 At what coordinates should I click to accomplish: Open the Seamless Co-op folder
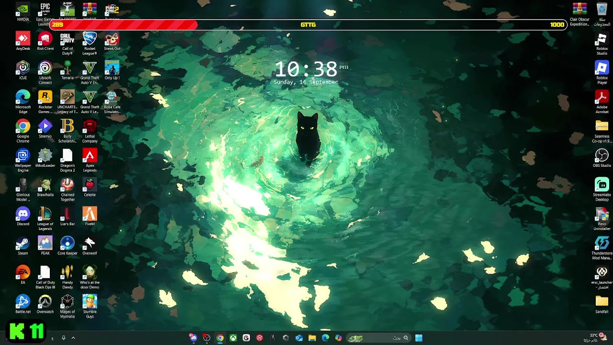(602, 131)
